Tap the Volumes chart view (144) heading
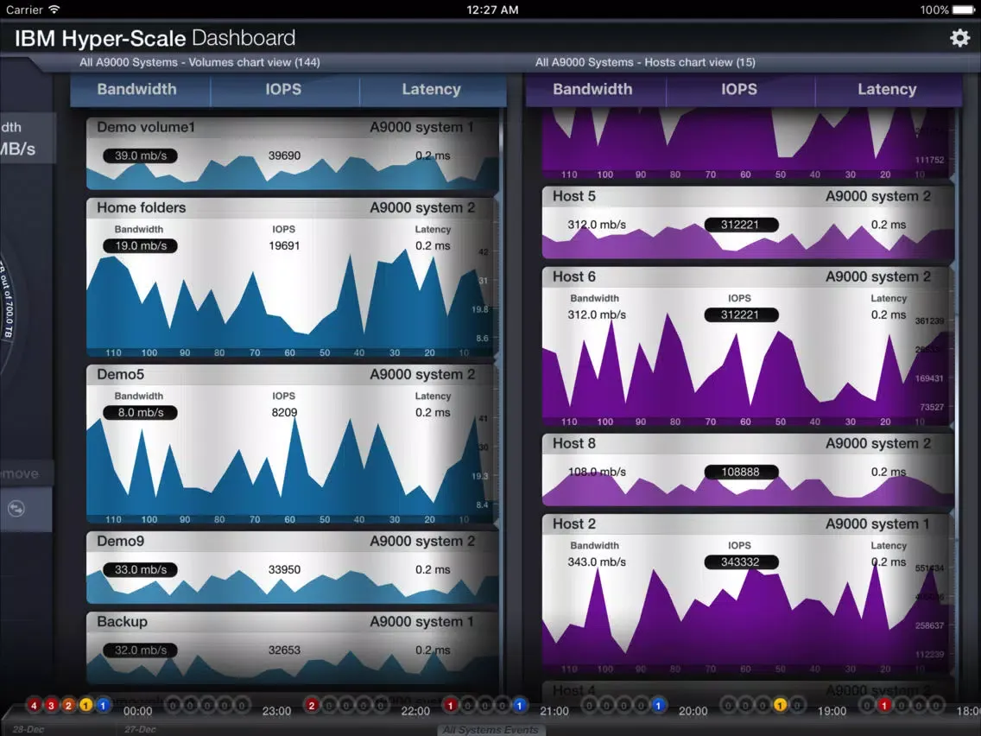Screen dimensions: 981x736 click(x=199, y=62)
